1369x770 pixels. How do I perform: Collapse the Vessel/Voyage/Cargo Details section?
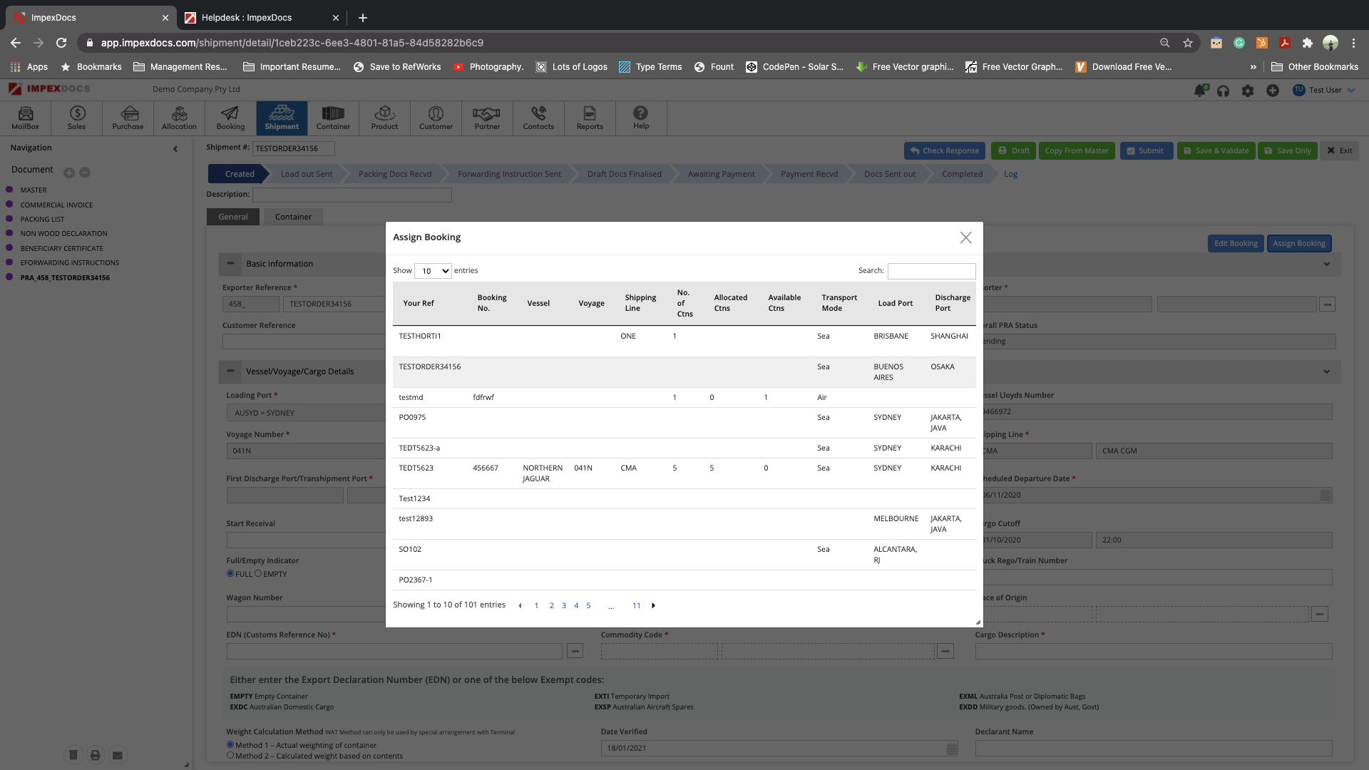230,371
